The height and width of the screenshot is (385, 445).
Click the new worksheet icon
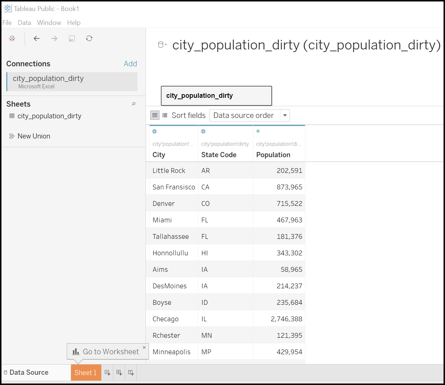(107, 373)
